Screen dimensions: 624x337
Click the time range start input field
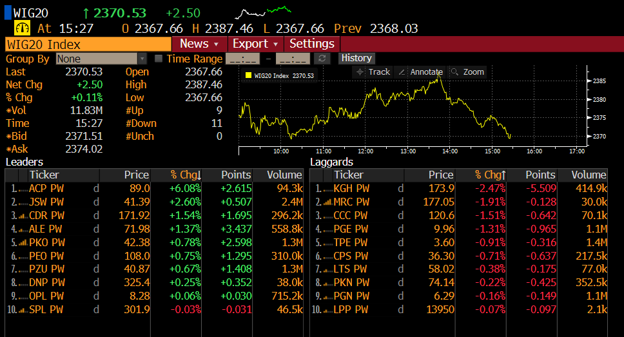(242, 59)
